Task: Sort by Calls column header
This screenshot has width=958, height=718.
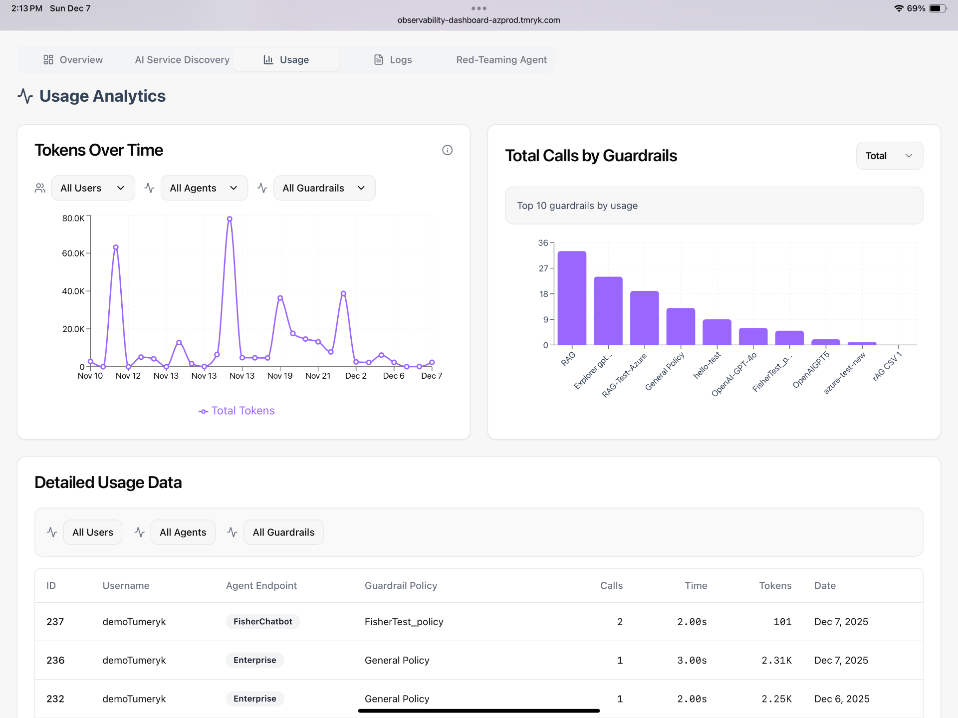Action: [611, 585]
